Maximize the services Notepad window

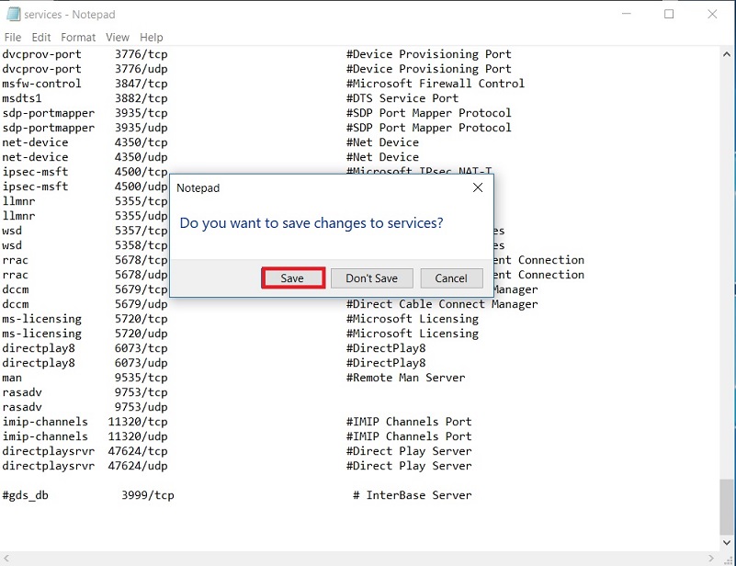pyautogui.click(x=668, y=15)
